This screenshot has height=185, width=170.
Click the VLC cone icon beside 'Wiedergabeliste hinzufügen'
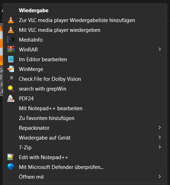tap(11, 20)
